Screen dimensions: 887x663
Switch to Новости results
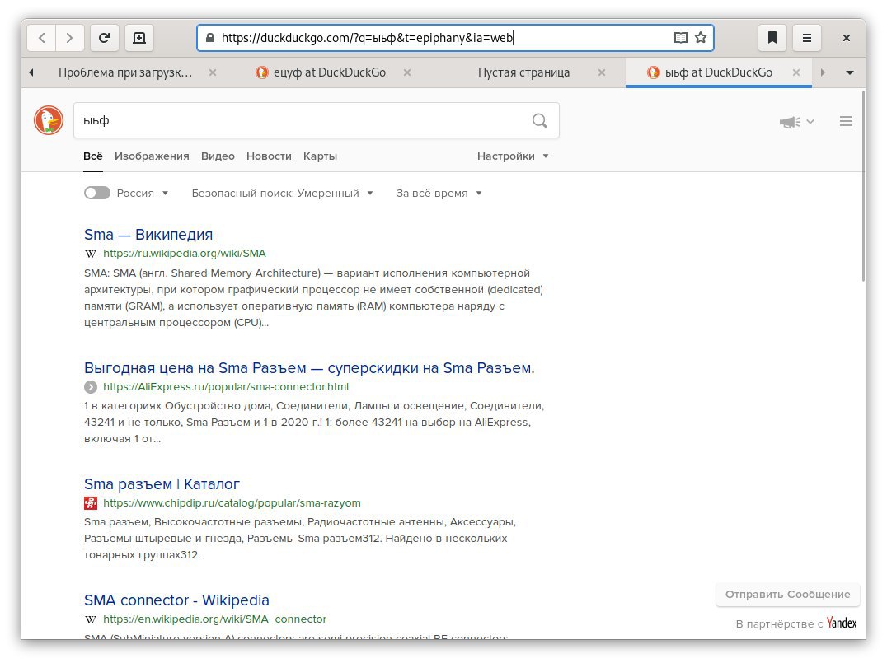(269, 156)
